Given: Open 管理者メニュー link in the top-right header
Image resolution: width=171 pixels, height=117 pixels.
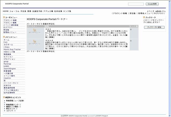Looking at the screenshot, I should click(145, 13).
